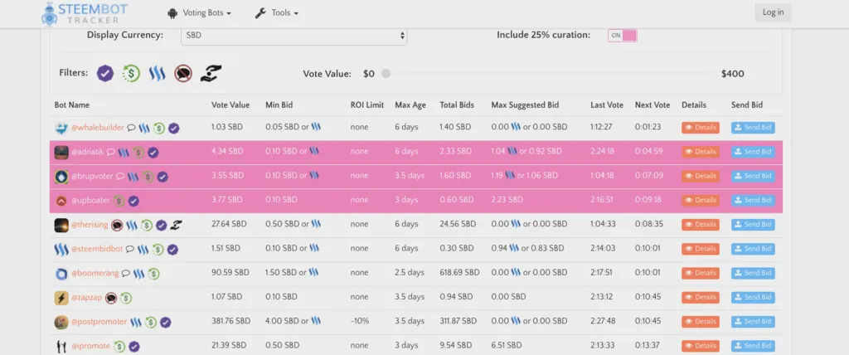849x355 pixels.
Task: Toggle the hand donation filter icon
Action: click(x=211, y=73)
